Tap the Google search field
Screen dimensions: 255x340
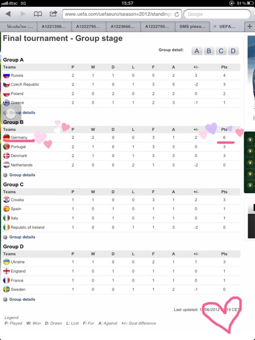pos(217,14)
